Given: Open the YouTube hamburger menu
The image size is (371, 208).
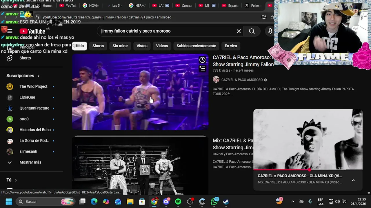Looking at the screenshot, I should 10,31.
